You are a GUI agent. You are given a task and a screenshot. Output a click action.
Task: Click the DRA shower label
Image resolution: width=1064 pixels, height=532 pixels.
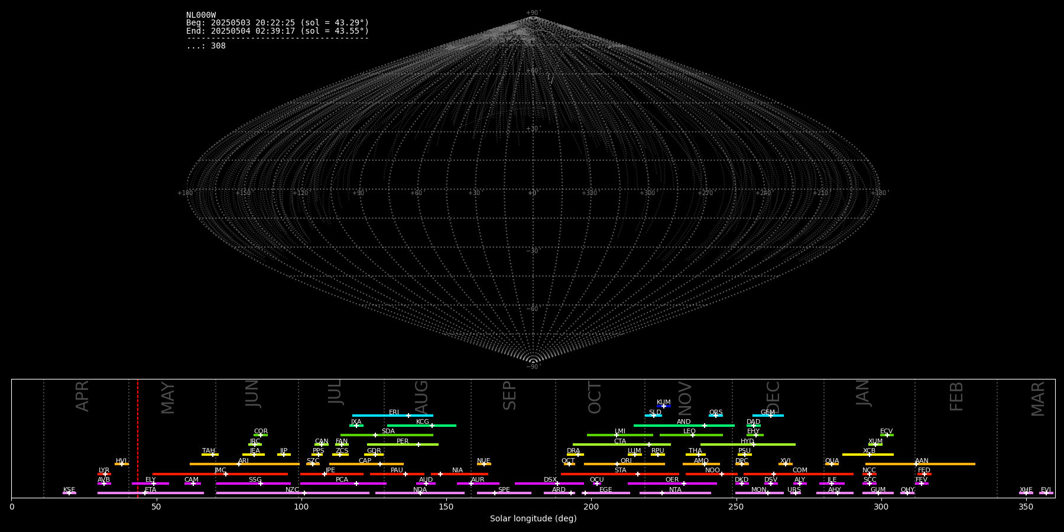573,450
